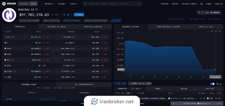The height and width of the screenshot is (106, 225).
Task: Expand the +127 MORE tags
Action: [x=116, y=21]
